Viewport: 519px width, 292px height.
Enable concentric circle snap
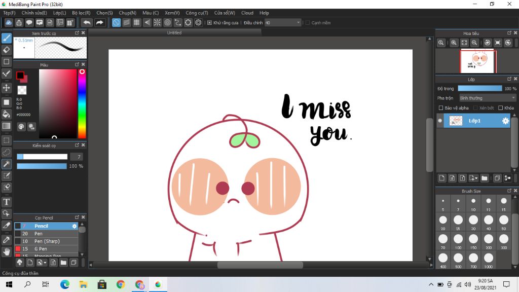[167, 22]
